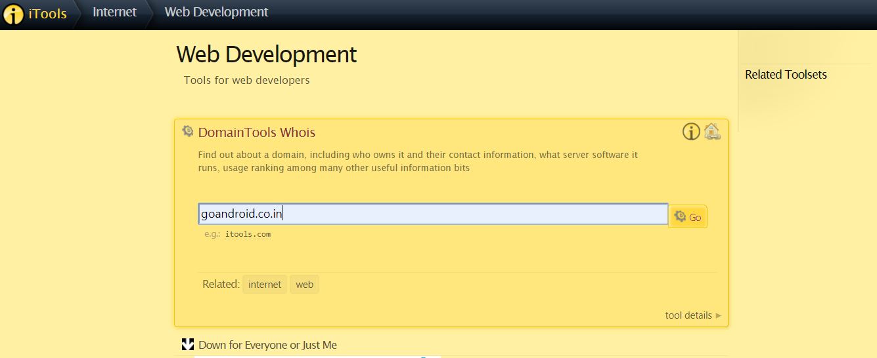Open the iTools home text link
The image size is (877, 358).
(x=47, y=13)
